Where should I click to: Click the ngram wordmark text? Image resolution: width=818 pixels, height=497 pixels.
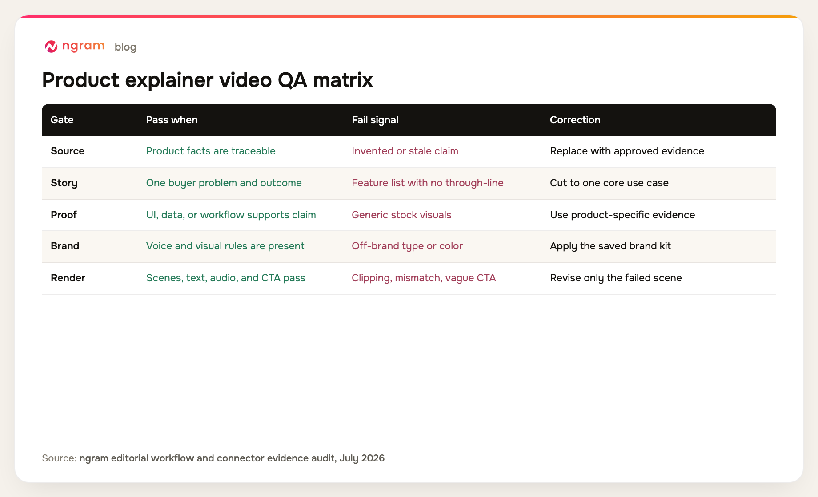pos(84,46)
